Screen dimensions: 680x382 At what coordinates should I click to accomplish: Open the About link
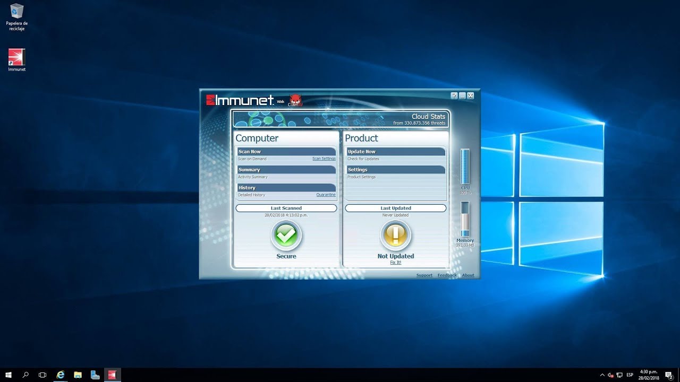[x=468, y=275]
